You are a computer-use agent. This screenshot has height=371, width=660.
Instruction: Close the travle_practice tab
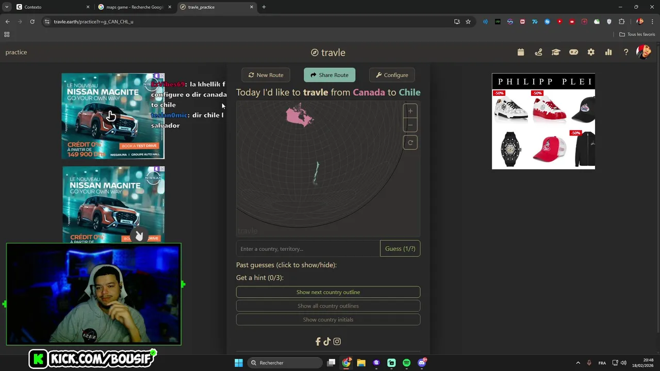coord(252,7)
